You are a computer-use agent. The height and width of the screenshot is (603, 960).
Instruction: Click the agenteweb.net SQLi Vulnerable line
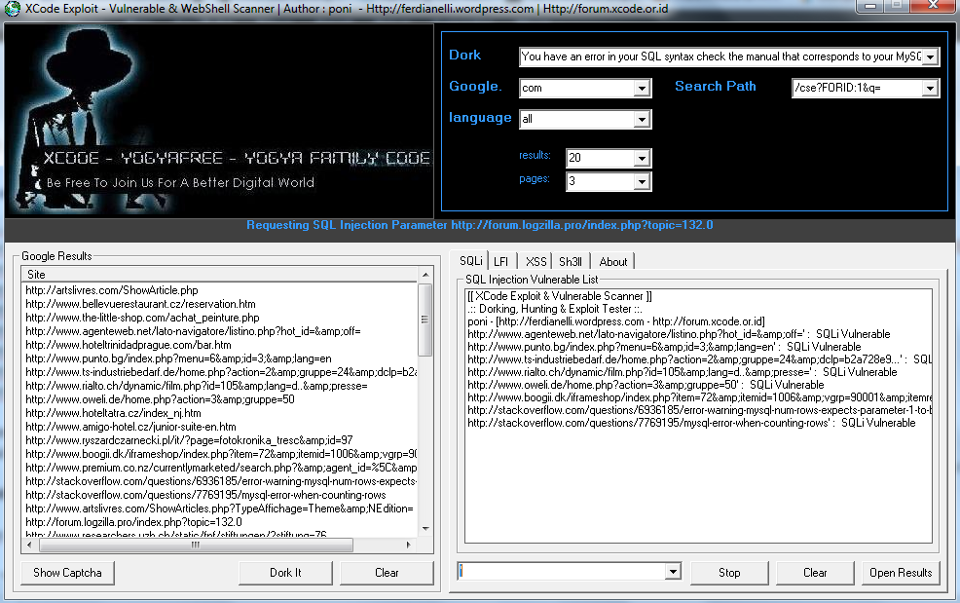[x=679, y=334]
